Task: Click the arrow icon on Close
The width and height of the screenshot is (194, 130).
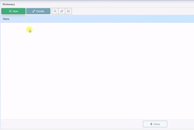Action: (151, 124)
